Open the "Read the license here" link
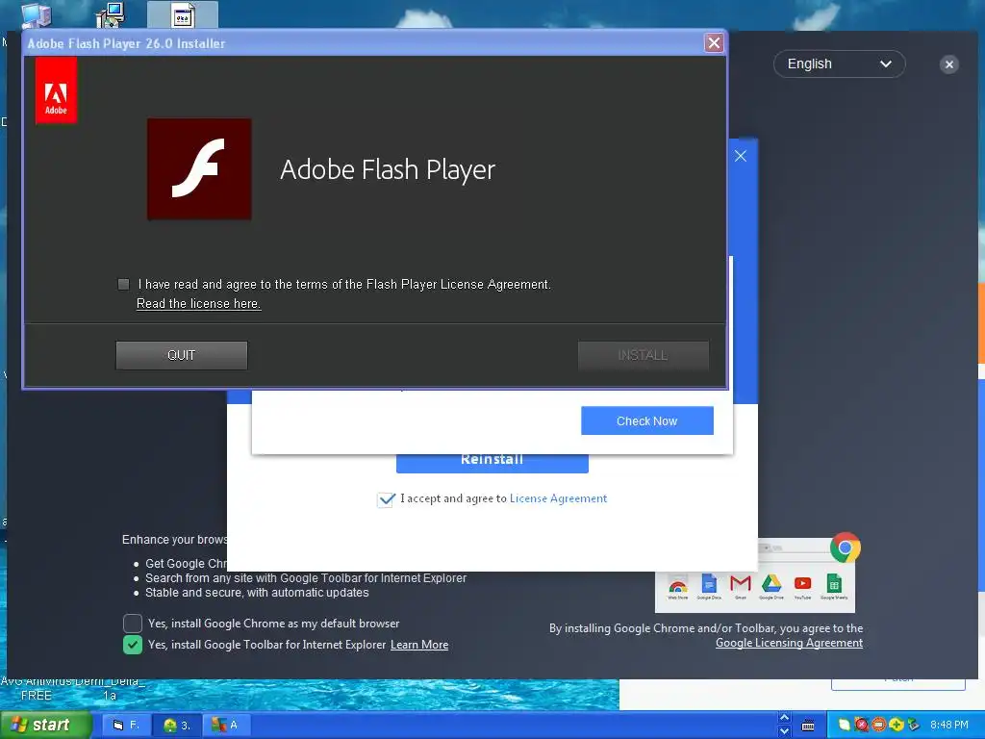This screenshot has height=739, width=985. (x=198, y=303)
